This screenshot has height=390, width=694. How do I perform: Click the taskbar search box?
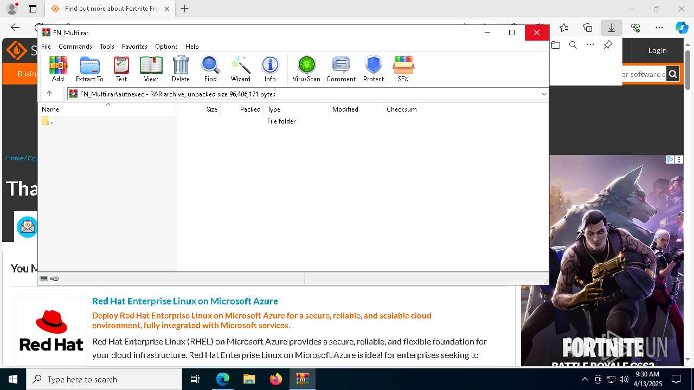pos(104,379)
